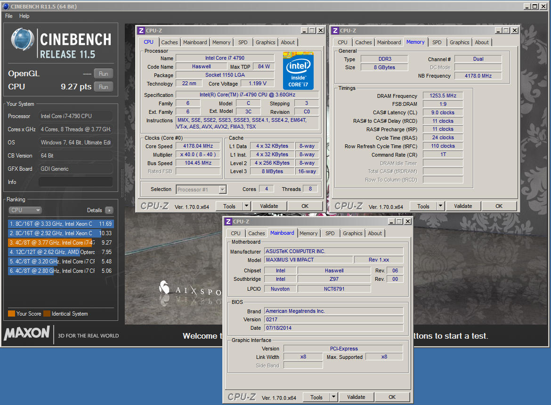The image size is (551, 405).
Task: Click the MAXON logo
Action: pyautogui.click(x=27, y=333)
